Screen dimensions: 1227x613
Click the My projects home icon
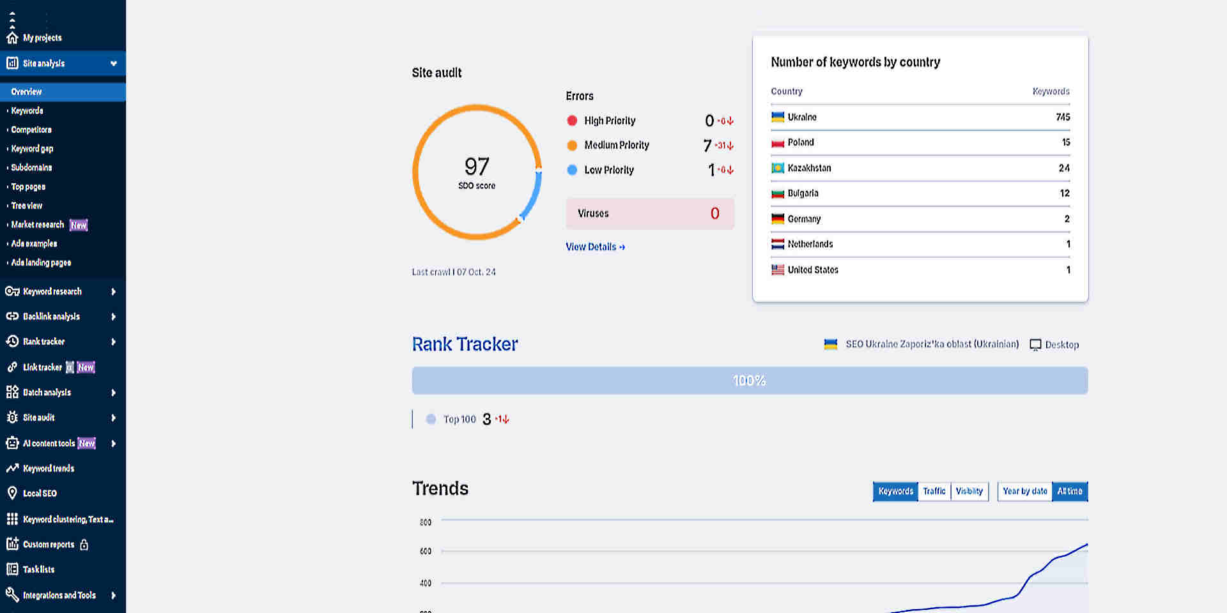(x=12, y=38)
